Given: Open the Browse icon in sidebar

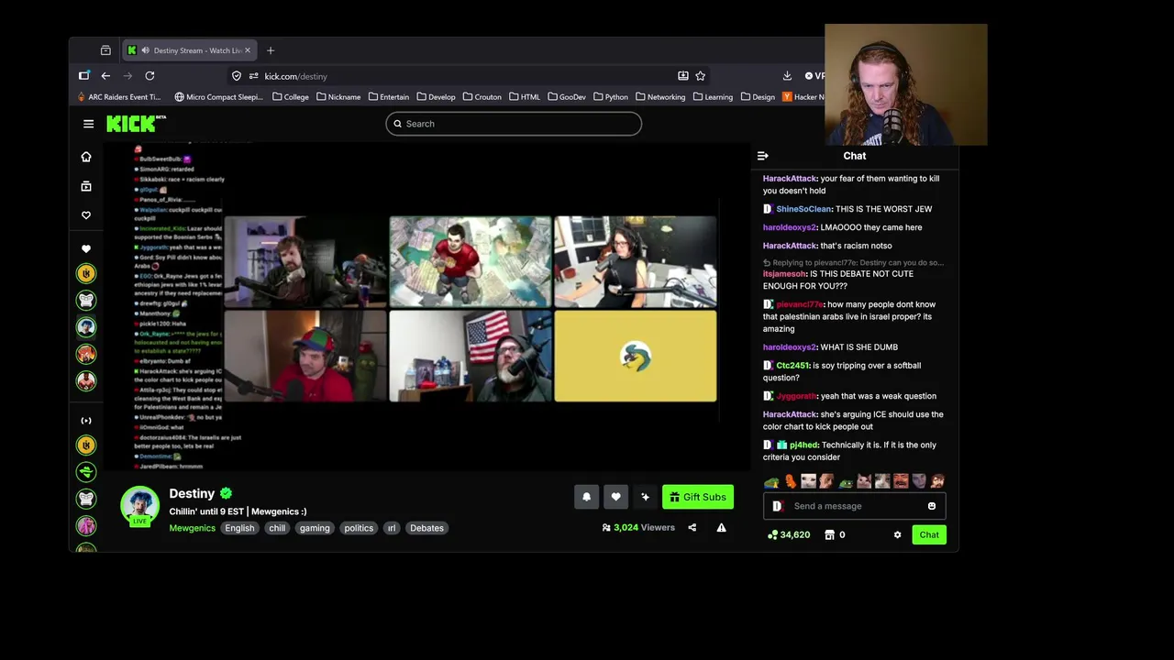Looking at the screenshot, I should point(86,186).
